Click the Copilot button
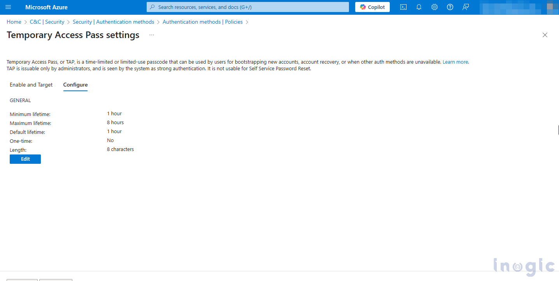 point(372,7)
